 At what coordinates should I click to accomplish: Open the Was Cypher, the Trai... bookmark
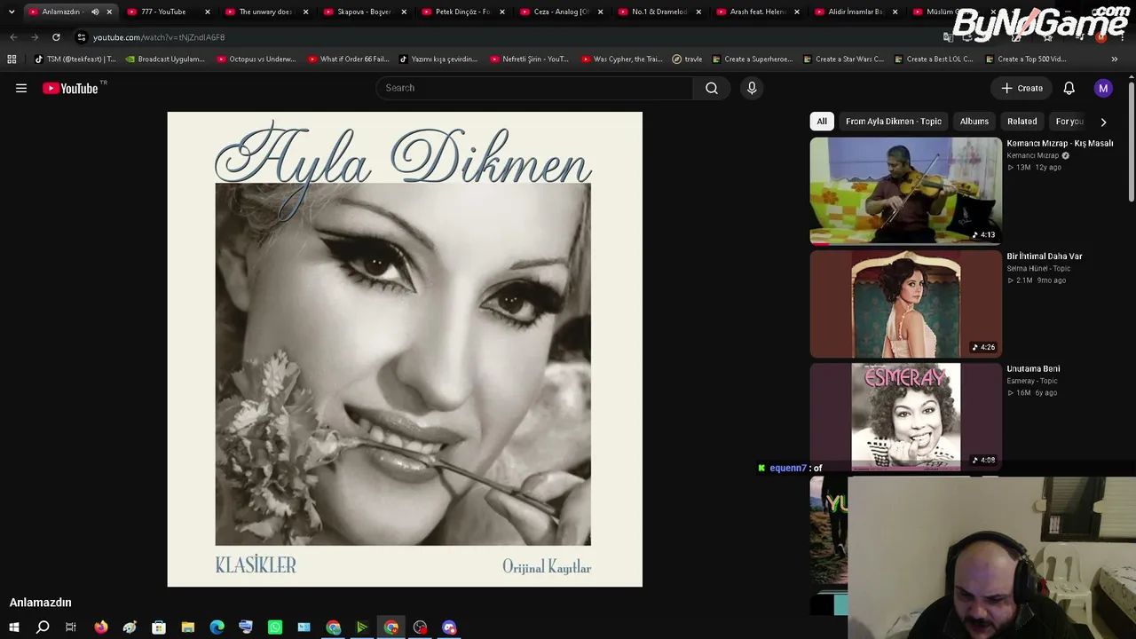coord(622,59)
